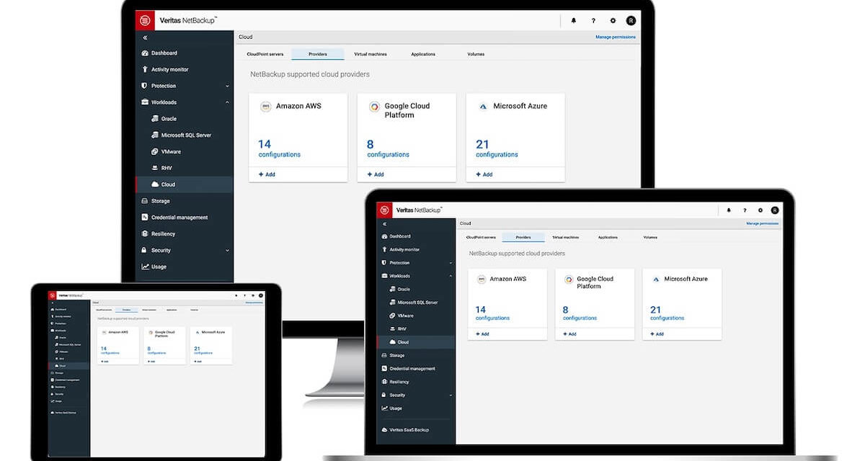Viewport: 865px width, 461px height.
Task: Open Manage permissions link on the laptop
Action: point(763,223)
